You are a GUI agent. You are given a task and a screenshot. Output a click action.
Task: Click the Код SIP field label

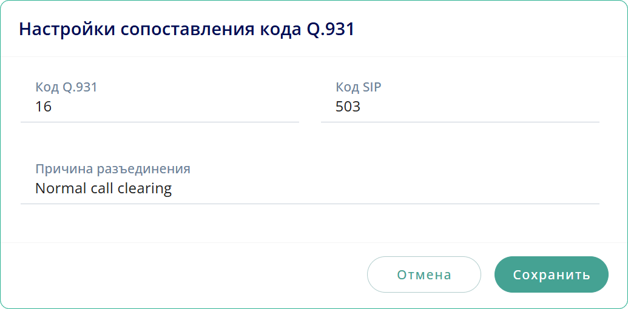(x=358, y=87)
